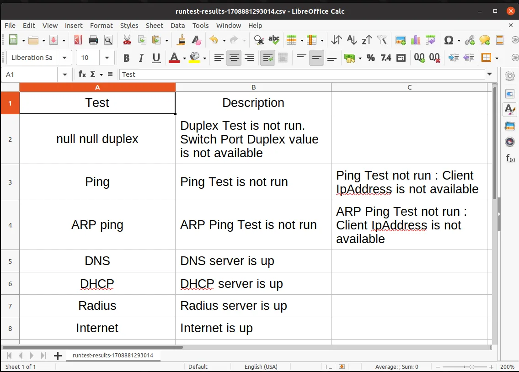Viewport: 519px width, 372px height.
Task: Toggle the AutoFilter icon
Action: coord(382,40)
